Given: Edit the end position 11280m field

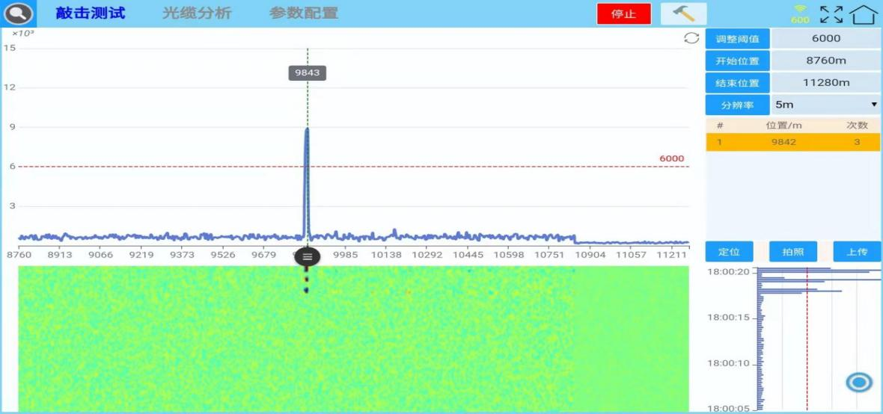Looking at the screenshot, I should coord(825,83).
